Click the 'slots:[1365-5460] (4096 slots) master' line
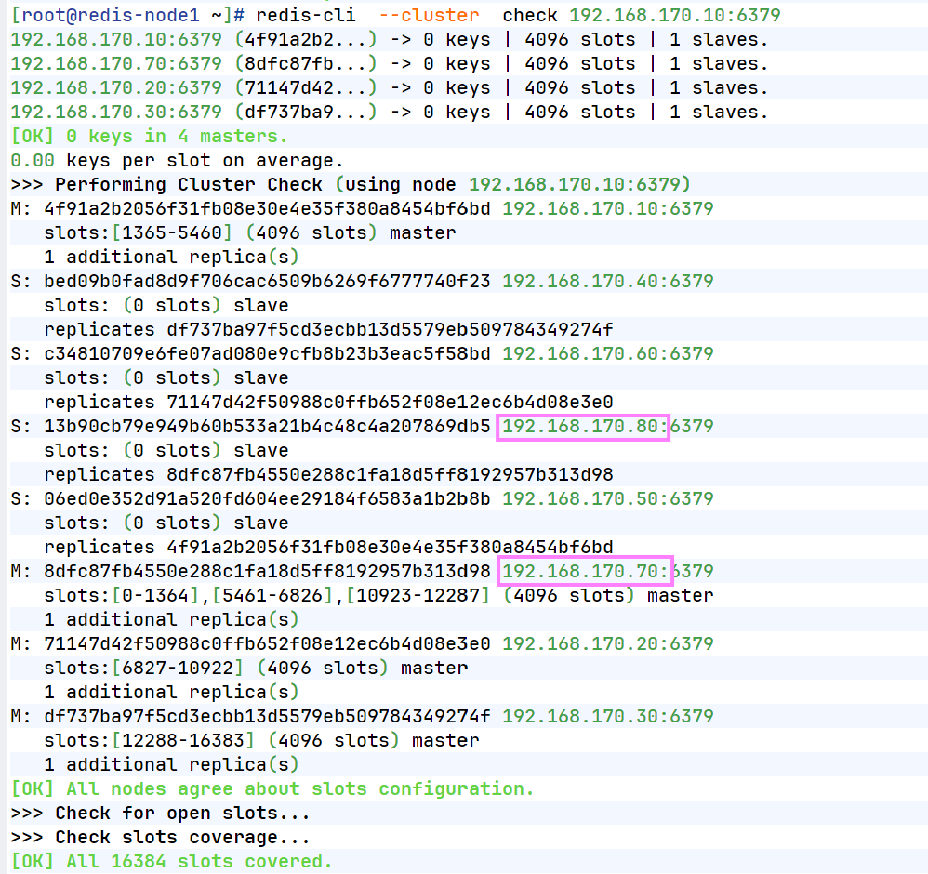928x874 pixels. pos(250,233)
